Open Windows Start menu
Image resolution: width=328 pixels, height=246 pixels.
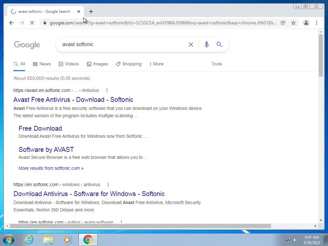[x=9, y=240]
